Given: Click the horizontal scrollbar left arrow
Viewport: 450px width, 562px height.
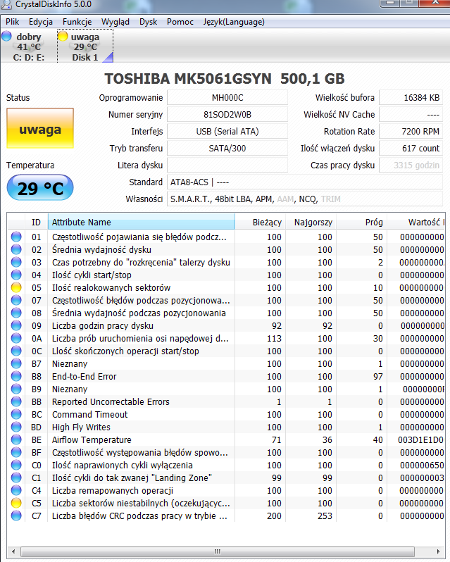Looking at the screenshot, I should [13, 551].
